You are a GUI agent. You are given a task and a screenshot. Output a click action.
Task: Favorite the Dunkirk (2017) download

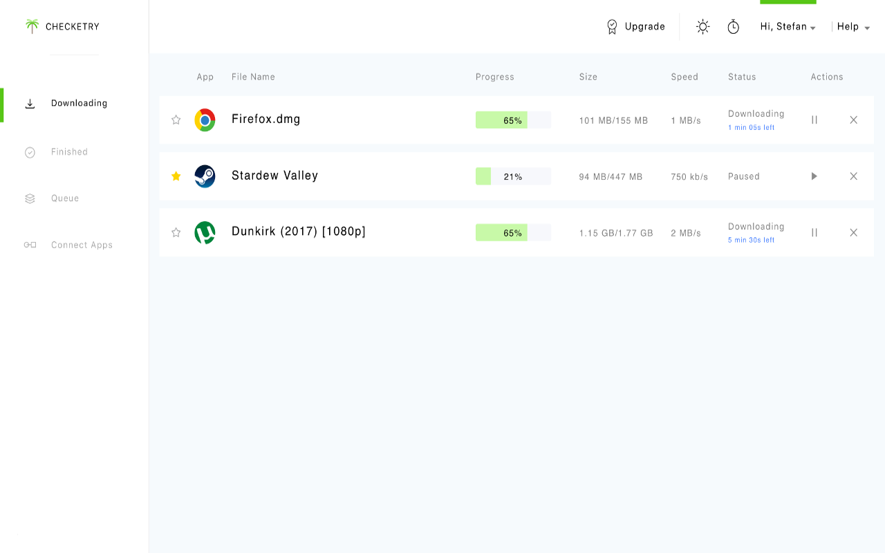point(176,233)
